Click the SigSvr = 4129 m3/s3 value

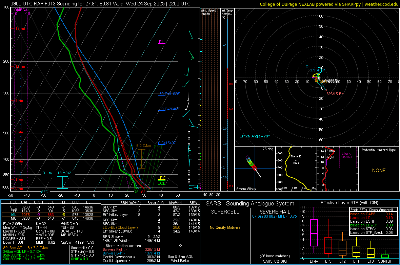(x=78, y=242)
